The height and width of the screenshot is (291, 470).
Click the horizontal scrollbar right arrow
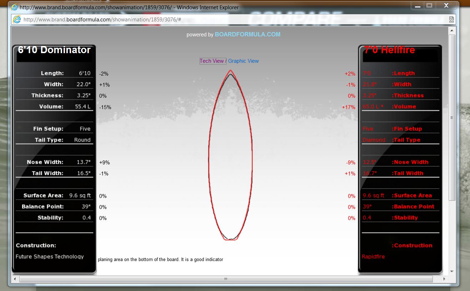click(x=445, y=279)
